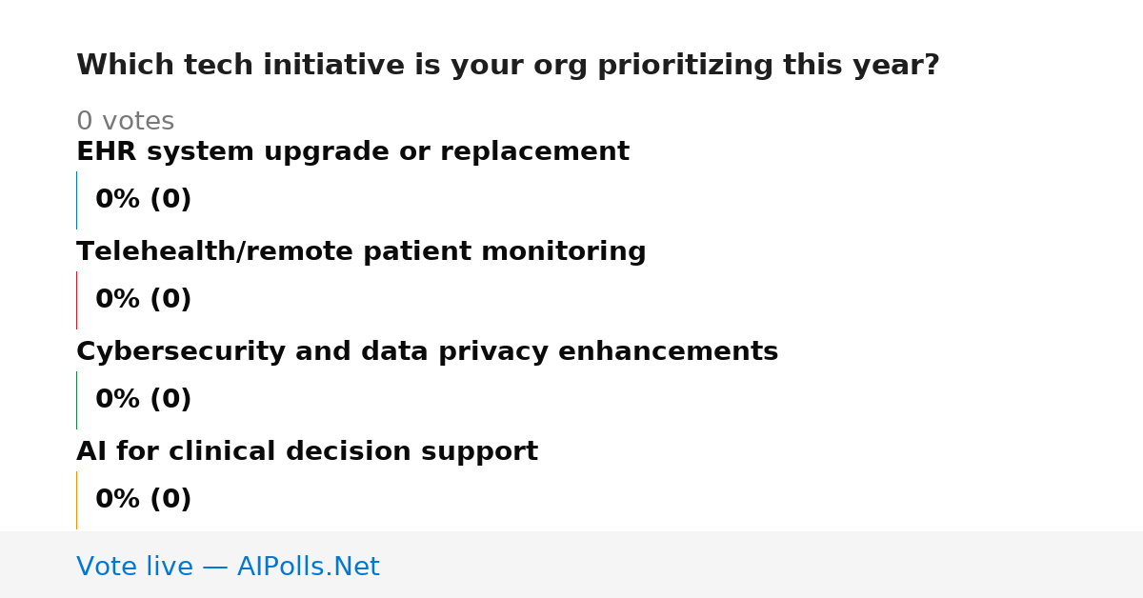Click the red Telehealth result bar
Screen dimensions: 1143x598
click(x=76, y=300)
